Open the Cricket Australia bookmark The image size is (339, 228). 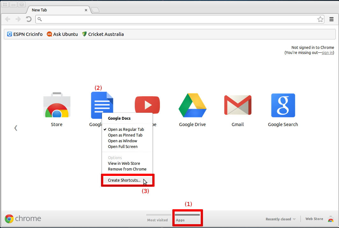pyautogui.click(x=103, y=34)
